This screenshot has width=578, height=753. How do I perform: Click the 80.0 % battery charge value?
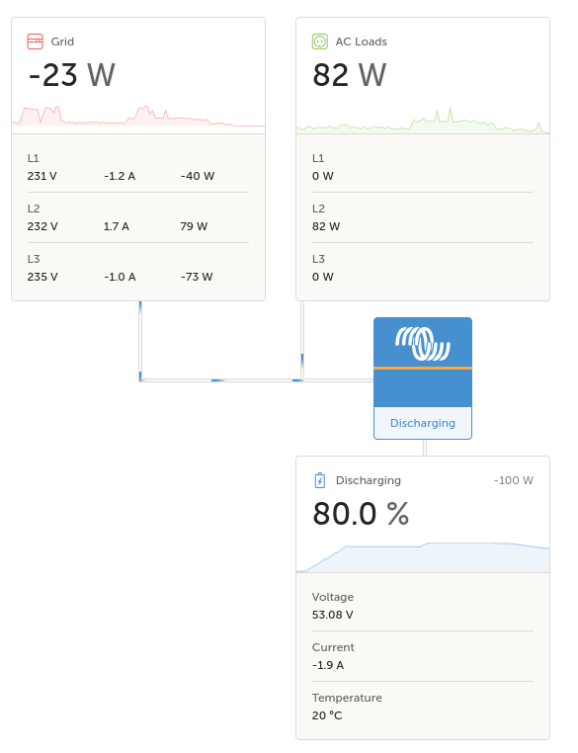(361, 514)
